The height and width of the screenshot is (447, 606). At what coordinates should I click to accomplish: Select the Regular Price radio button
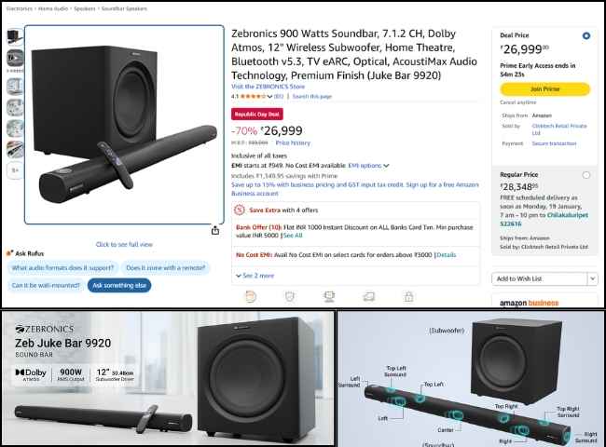[586, 175]
